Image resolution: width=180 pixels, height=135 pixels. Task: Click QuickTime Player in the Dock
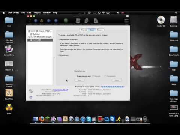106,119
